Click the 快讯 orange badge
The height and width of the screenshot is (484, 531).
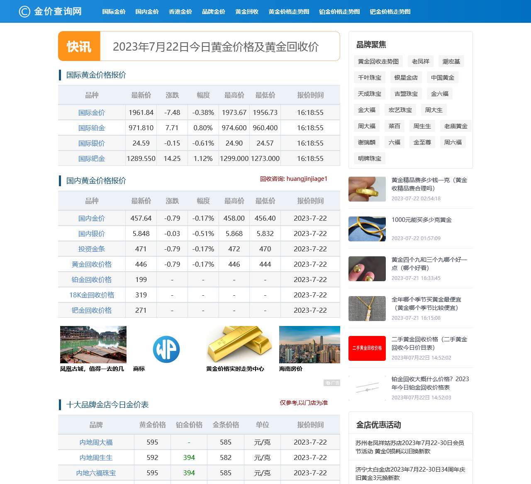coord(79,46)
